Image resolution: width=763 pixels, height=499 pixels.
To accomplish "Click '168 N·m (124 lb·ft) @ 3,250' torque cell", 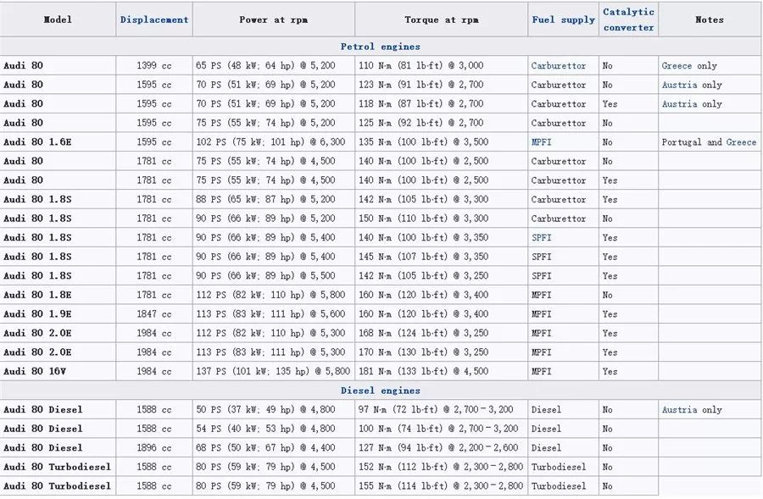I will [442, 333].
